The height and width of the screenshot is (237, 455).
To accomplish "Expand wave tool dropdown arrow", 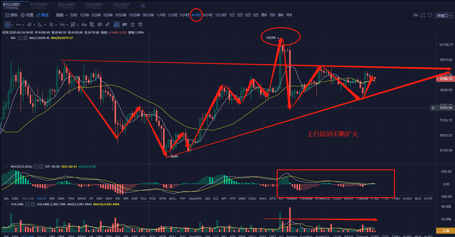I will pyautogui.click(x=67, y=25).
